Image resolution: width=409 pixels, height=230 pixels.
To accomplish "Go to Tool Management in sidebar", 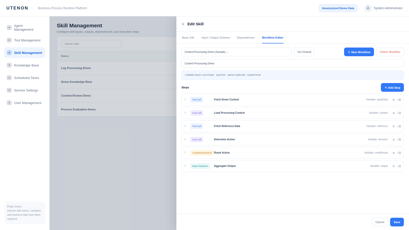I will point(25,40).
